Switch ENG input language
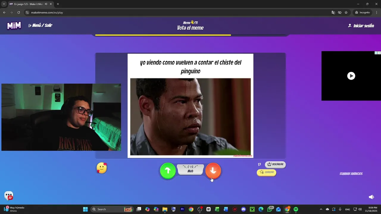Screen dimensions: 381x214 [x=347, y=209]
